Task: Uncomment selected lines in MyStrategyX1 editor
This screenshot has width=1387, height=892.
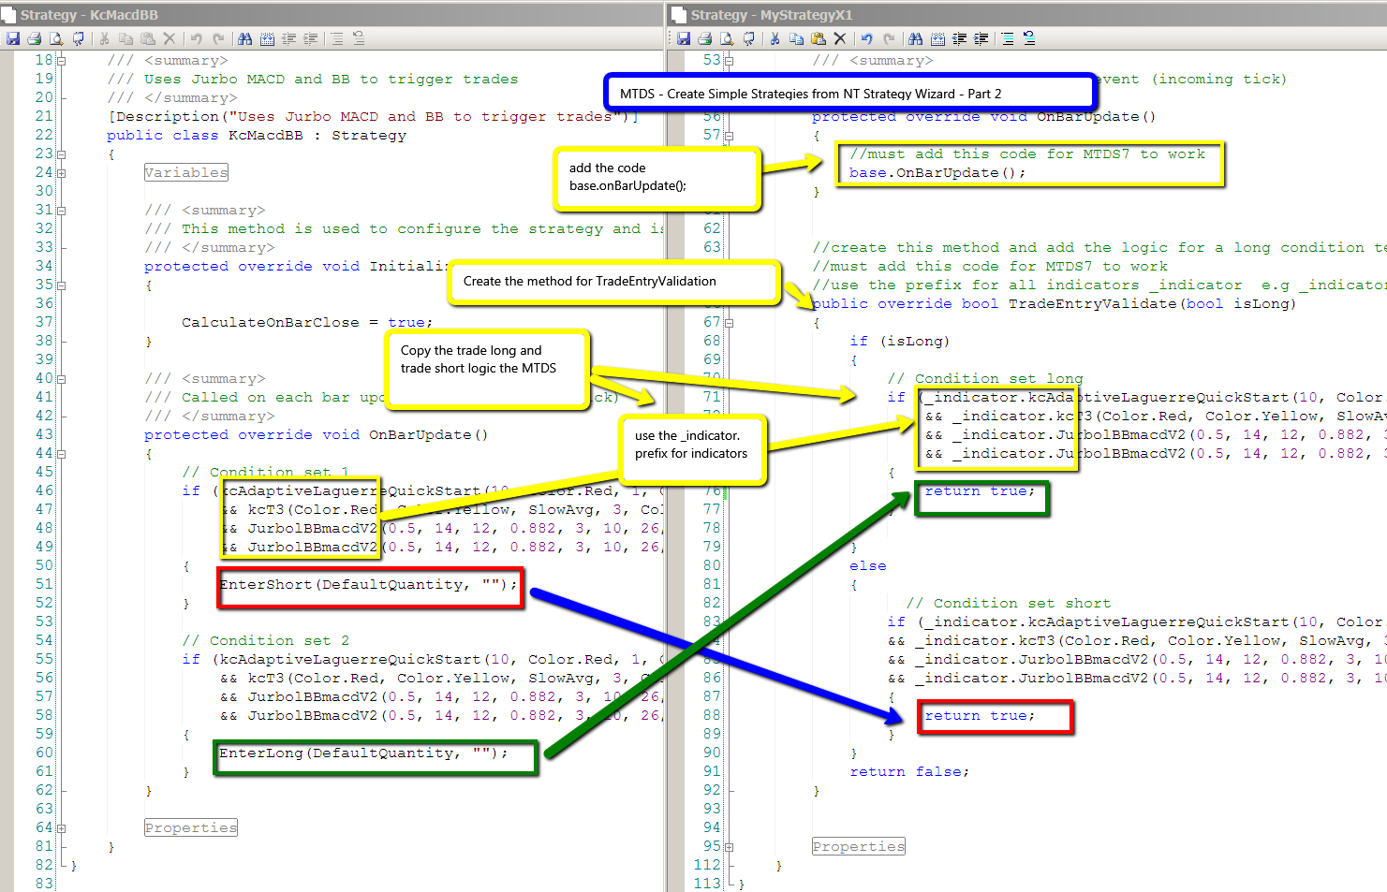Action: tap(1029, 38)
